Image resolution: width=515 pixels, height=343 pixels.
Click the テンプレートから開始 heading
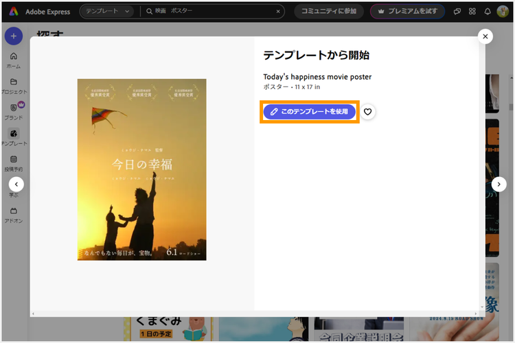pos(317,55)
